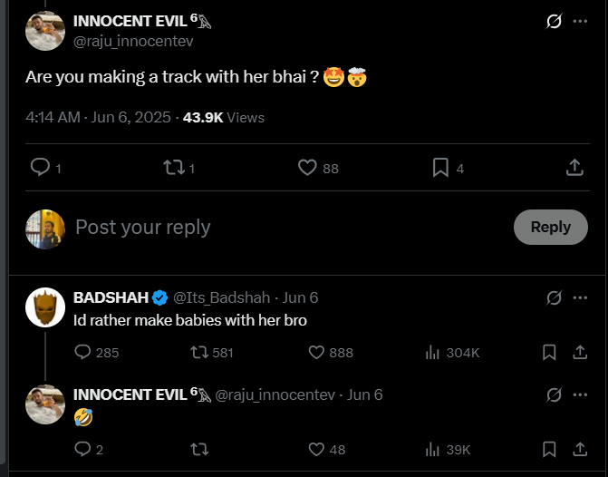
Task: Click the Reply button
Action: click(550, 227)
